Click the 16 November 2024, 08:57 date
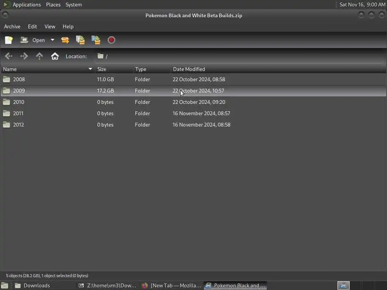387x290 pixels. point(201,113)
